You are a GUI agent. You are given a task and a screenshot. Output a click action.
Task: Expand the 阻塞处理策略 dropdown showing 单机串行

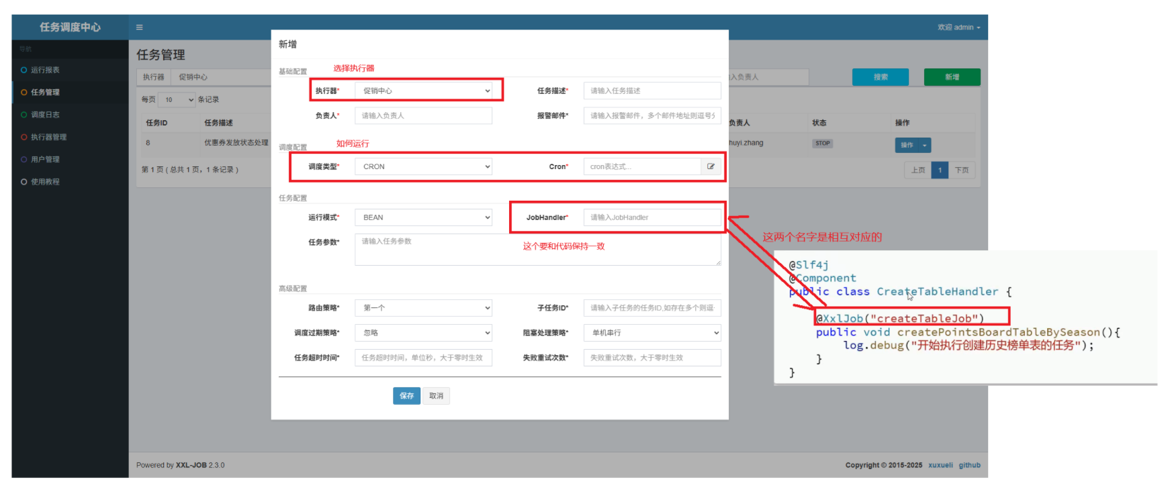pos(652,333)
